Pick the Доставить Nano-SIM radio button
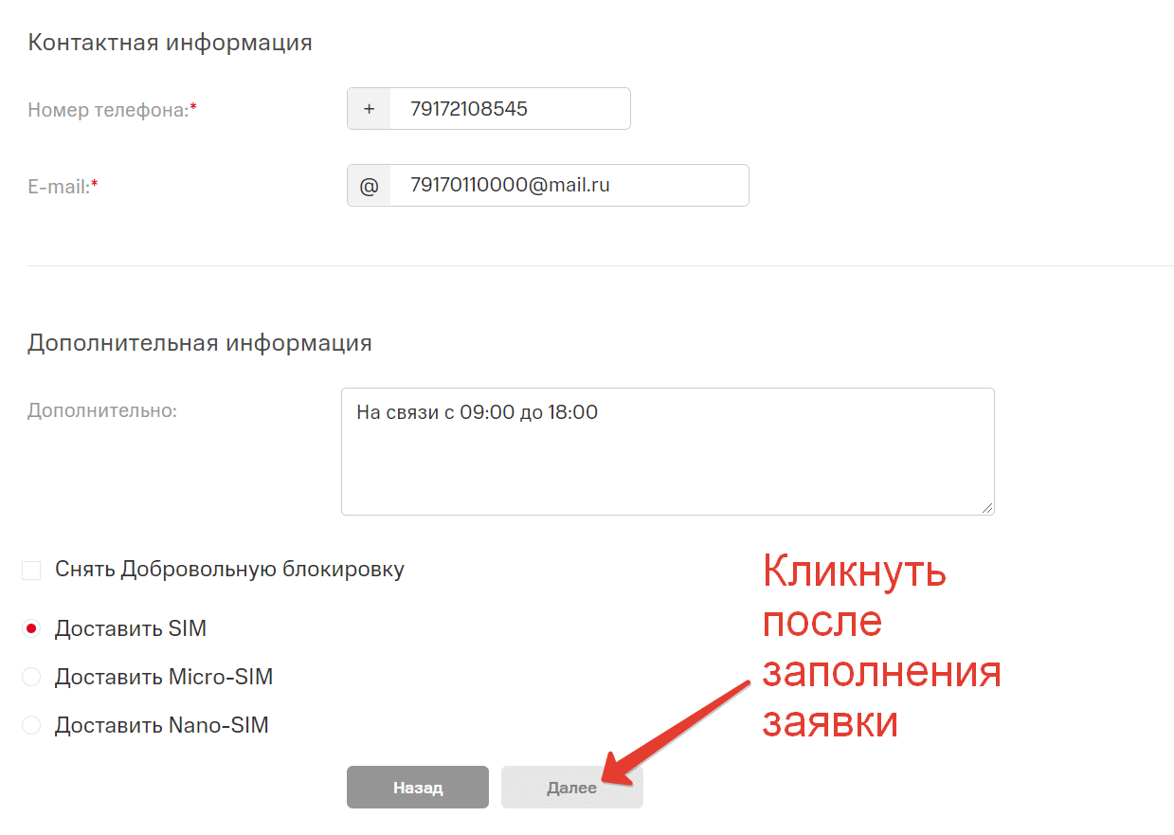1174x835 pixels. pos(31,726)
